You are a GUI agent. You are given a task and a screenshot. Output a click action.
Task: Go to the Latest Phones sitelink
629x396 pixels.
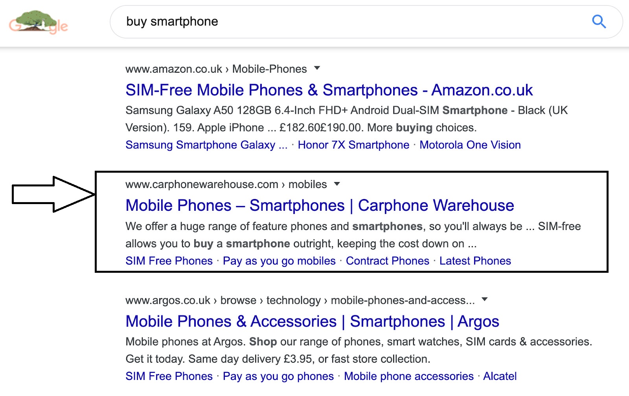coord(475,261)
